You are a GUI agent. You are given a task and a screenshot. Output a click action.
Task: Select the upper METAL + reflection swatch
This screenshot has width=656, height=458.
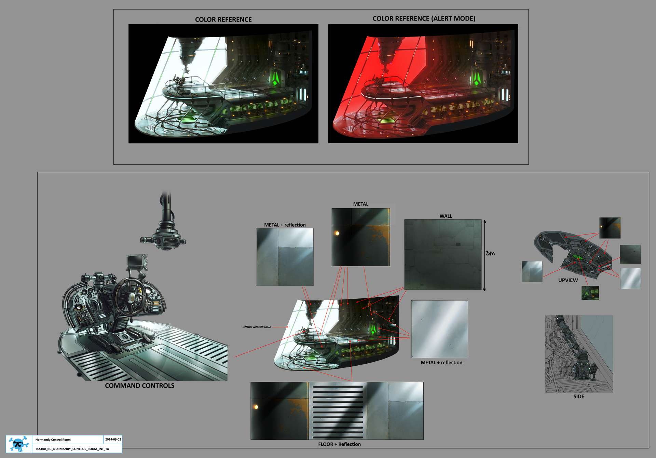tap(285, 257)
